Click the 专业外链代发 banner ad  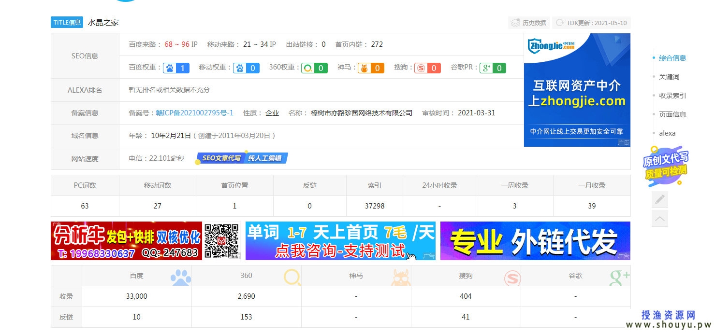(x=535, y=241)
